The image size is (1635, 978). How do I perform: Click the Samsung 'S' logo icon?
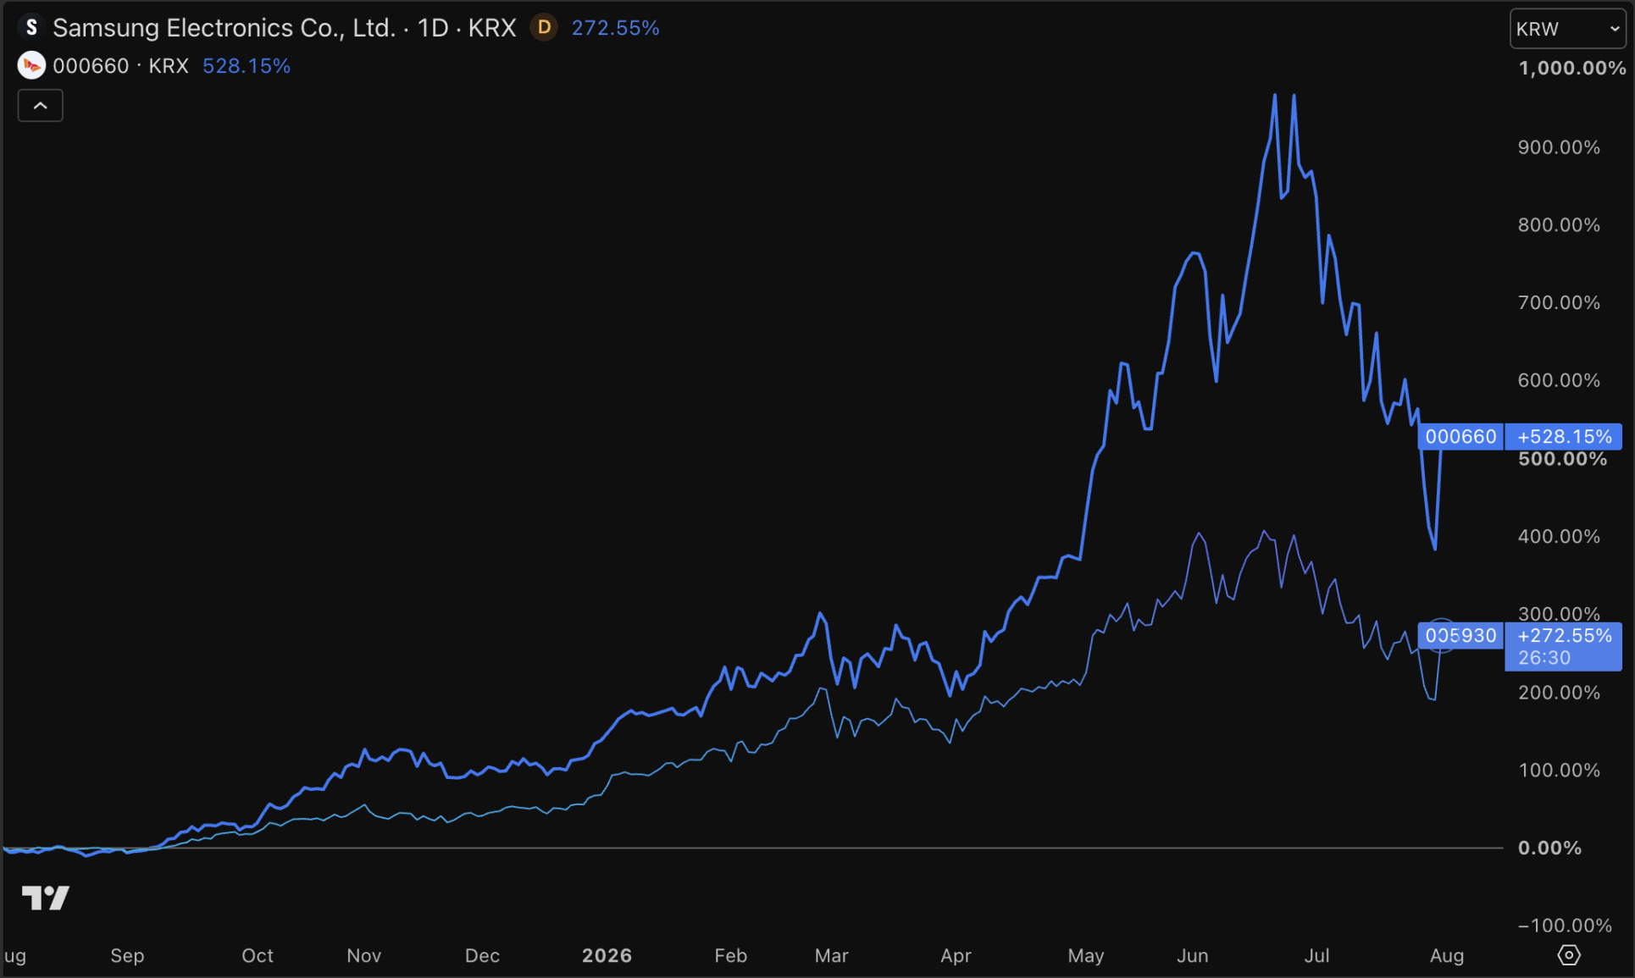tap(31, 28)
